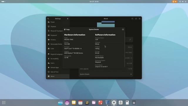Open the blue puzzle-pattern app in dock
Image resolution: width=188 pixels, height=106 pixels.
[x=107, y=102]
